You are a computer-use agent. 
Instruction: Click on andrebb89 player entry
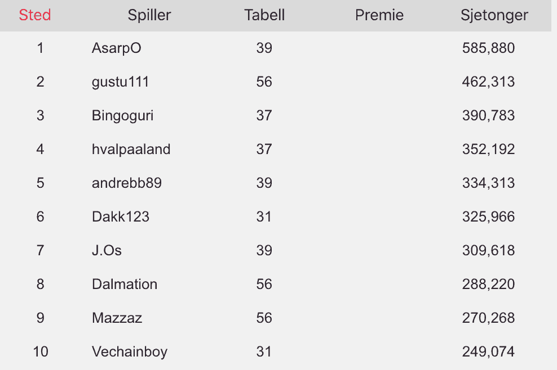click(x=127, y=183)
